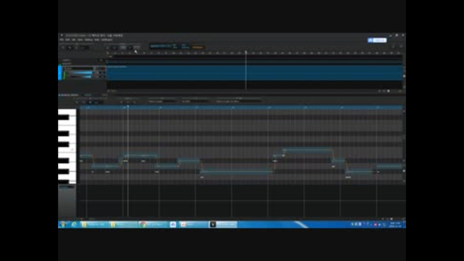Click the second piano roll toolbar icon
Screen dimensions: 464x261
click(84, 102)
